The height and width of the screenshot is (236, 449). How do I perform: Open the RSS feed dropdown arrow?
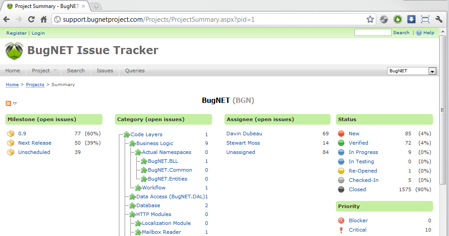coord(15,103)
